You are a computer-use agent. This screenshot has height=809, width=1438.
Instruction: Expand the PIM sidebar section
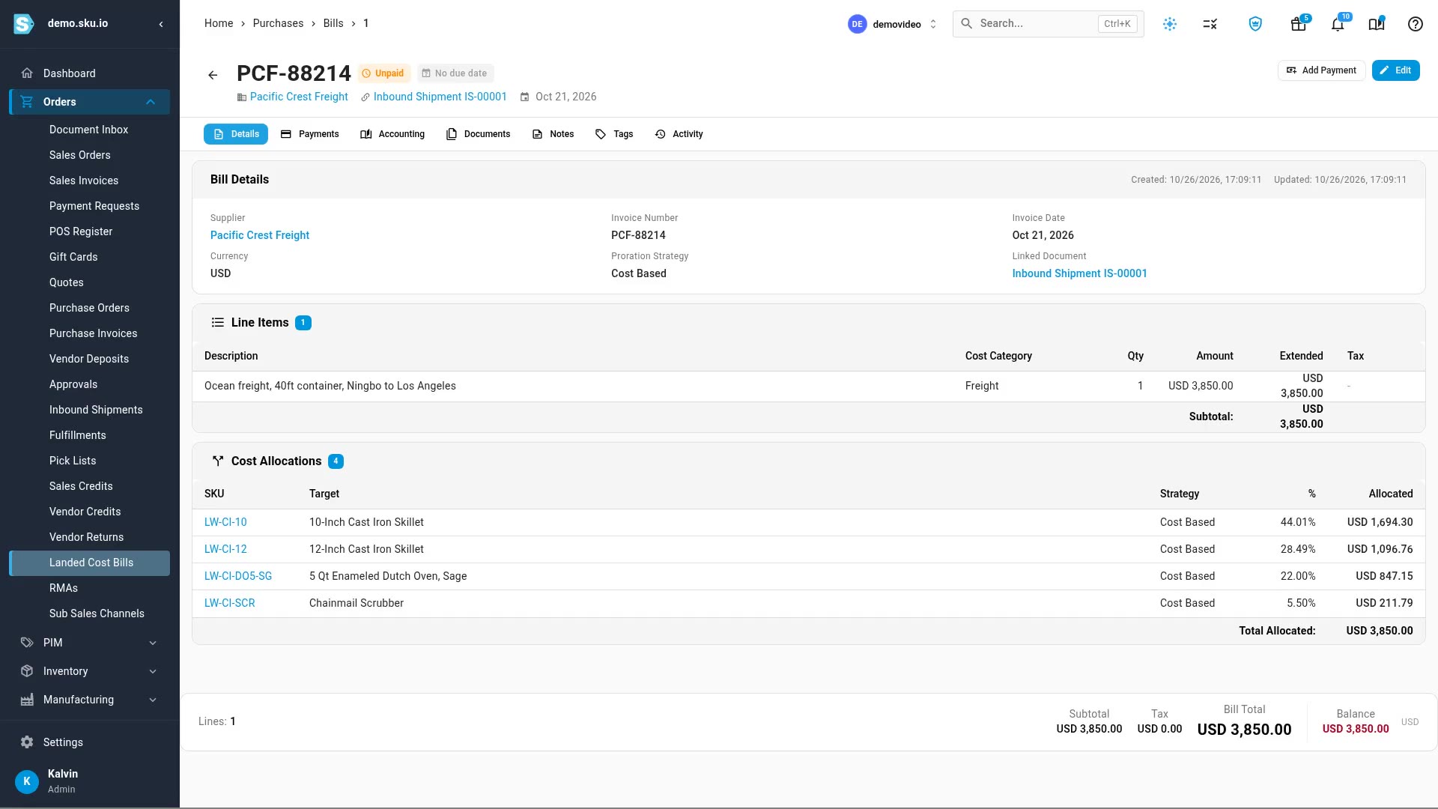tap(90, 643)
